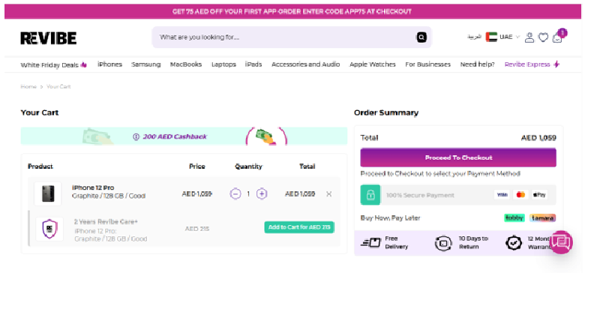The height and width of the screenshot is (318, 600).
Task: Click Home breadcrumb link
Action: click(28, 87)
